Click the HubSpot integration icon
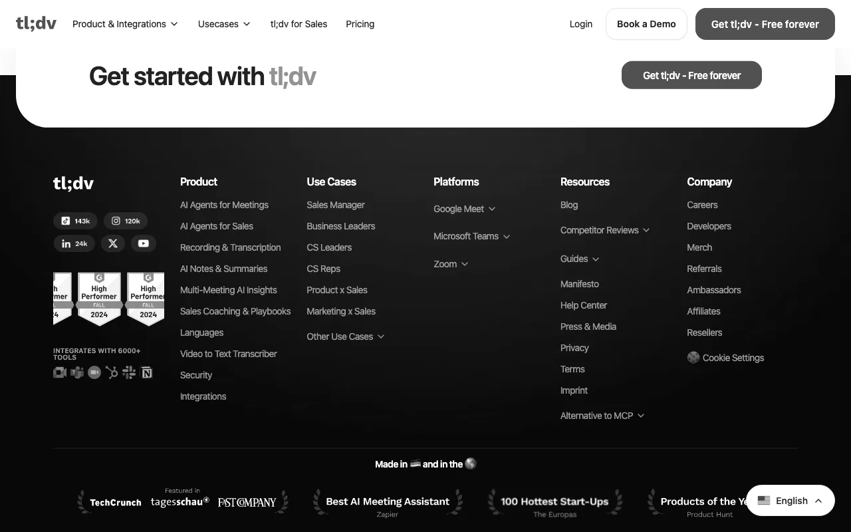Viewport: 851px width, 532px height. (x=112, y=372)
